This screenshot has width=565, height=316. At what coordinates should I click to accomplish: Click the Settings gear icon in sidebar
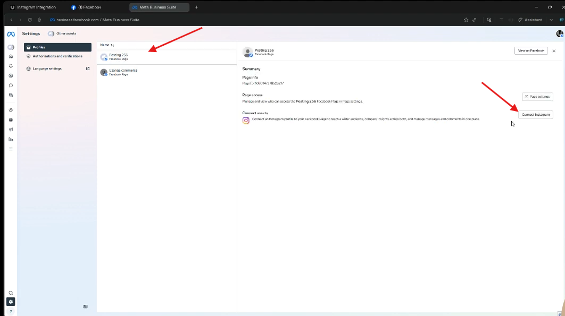point(11,302)
